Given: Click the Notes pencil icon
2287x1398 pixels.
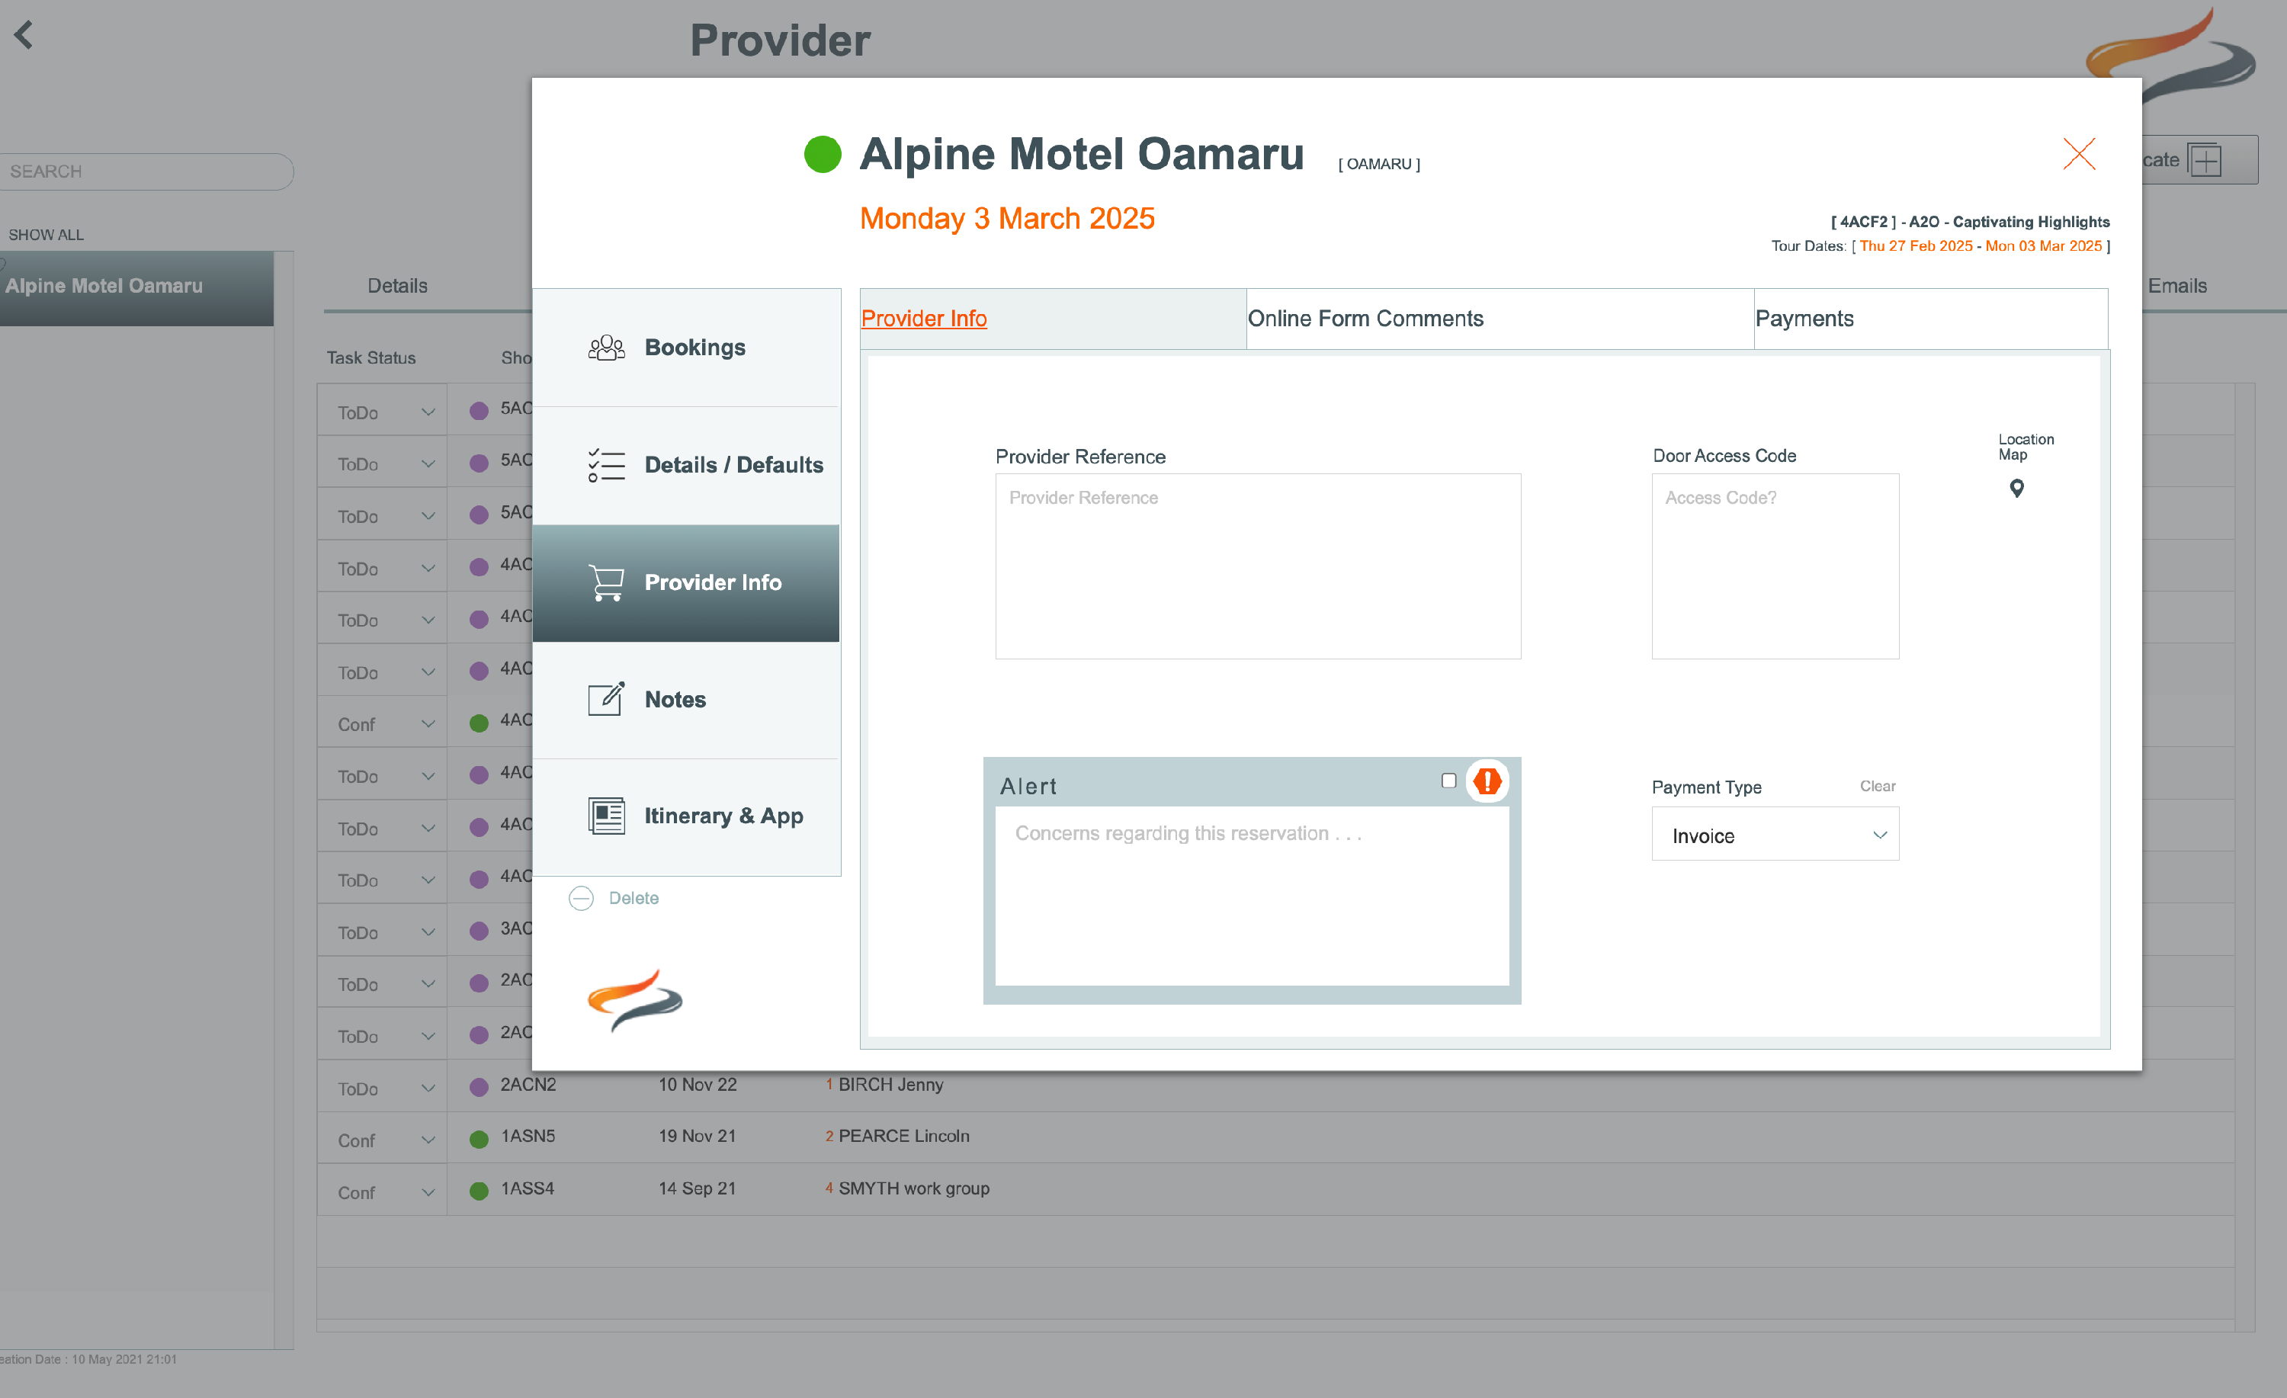Looking at the screenshot, I should tap(606, 698).
